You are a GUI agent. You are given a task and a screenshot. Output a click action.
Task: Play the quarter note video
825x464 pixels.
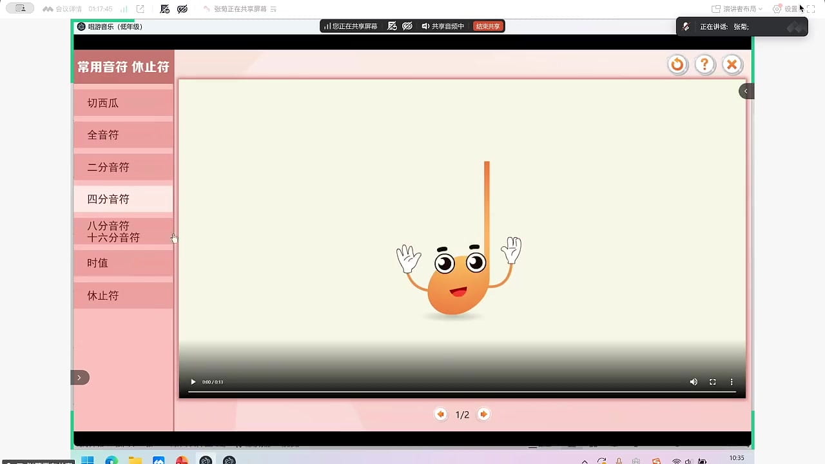point(193,382)
